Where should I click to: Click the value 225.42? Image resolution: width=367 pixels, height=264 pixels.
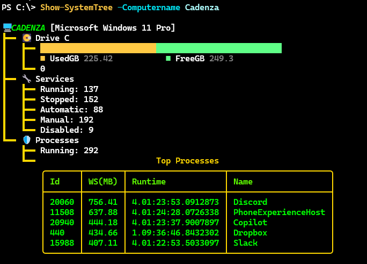pos(98,59)
